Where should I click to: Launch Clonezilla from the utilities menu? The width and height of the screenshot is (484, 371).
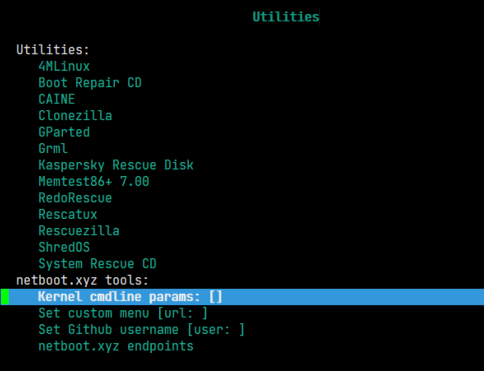[75, 116]
